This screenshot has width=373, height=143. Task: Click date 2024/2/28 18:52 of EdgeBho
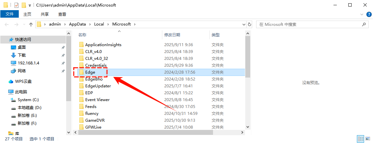point(180,79)
